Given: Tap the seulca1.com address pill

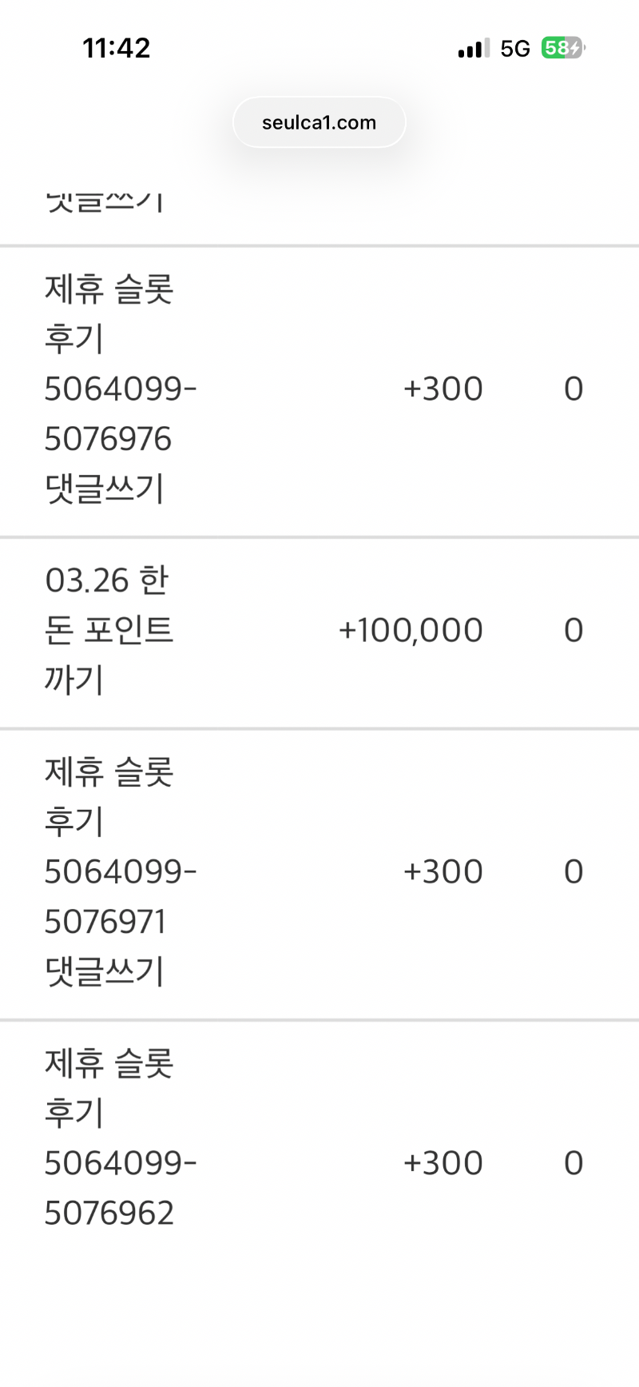Looking at the screenshot, I should tap(319, 122).
